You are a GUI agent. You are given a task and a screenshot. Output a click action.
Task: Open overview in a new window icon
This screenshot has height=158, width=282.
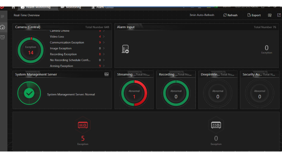(x=279, y=15)
